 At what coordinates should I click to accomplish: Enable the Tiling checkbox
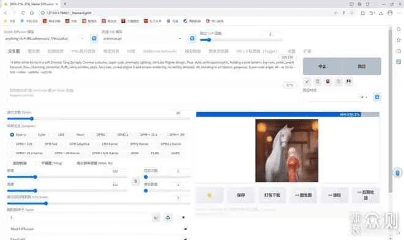pos(50,163)
